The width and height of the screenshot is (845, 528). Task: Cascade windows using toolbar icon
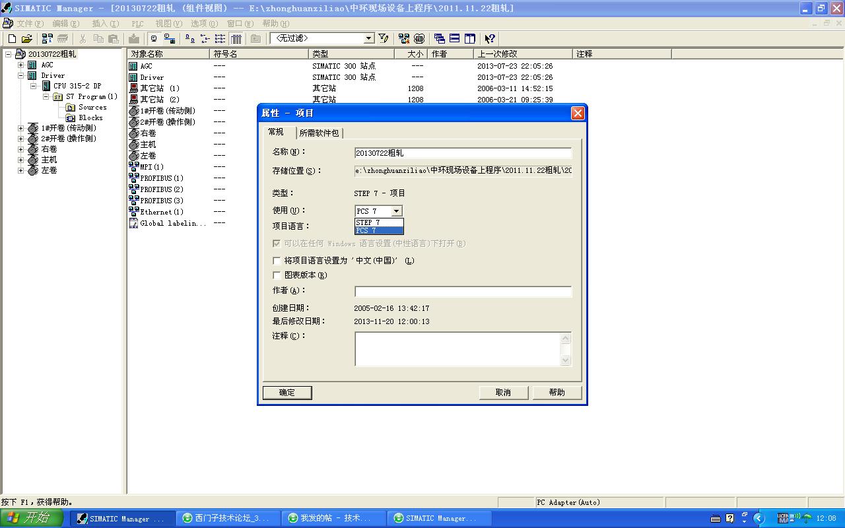click(440, 39)
